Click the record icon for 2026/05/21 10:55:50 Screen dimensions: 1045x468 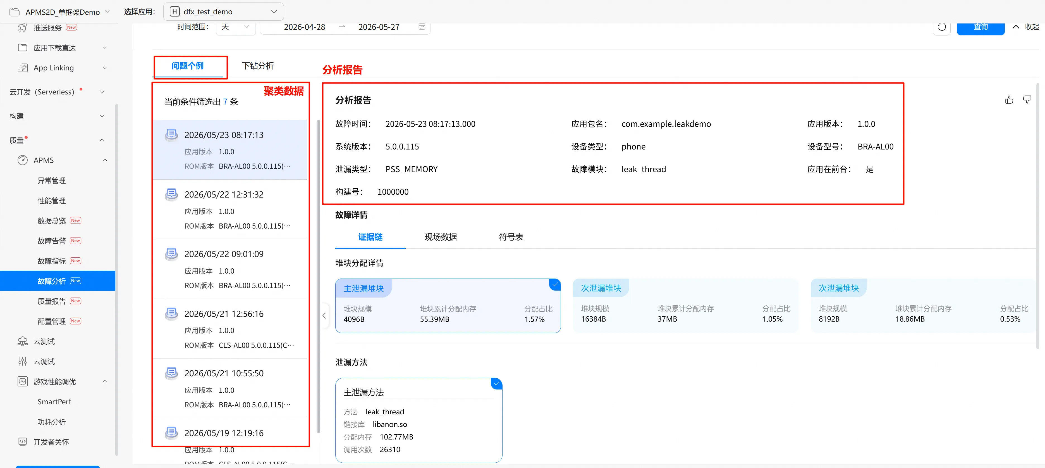(x=172, y=374)
